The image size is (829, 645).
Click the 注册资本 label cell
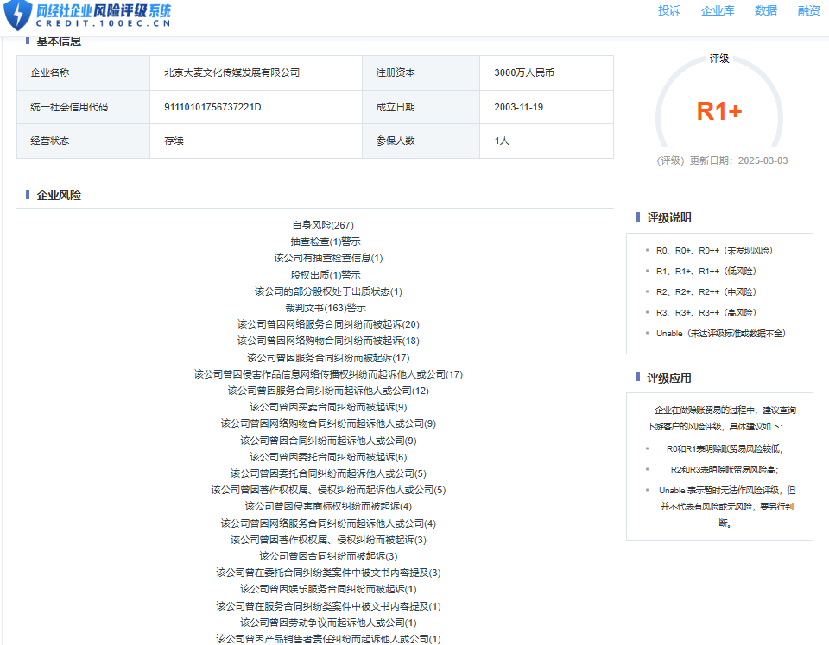(x=421, y=72)
